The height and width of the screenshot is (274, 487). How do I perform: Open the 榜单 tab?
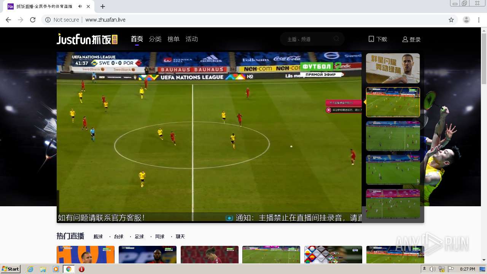point(173,39)
